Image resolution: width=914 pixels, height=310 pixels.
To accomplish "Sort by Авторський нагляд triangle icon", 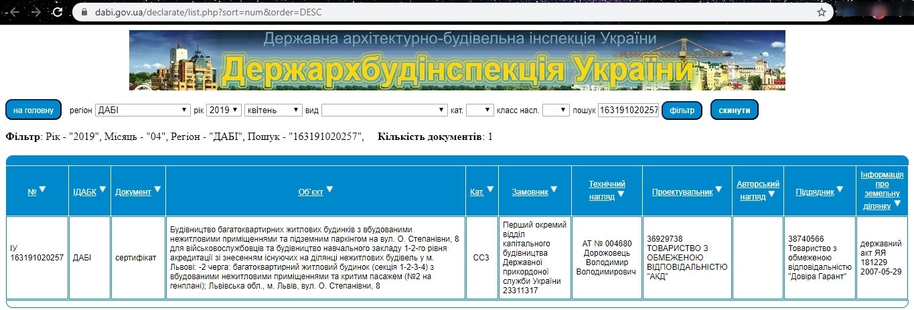I will (771, 195).
